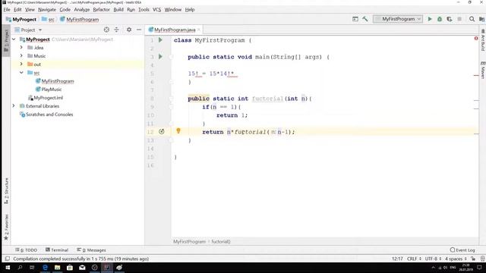Select Scratches and Consoles item

pyautogui.click(x=46, y=115)
